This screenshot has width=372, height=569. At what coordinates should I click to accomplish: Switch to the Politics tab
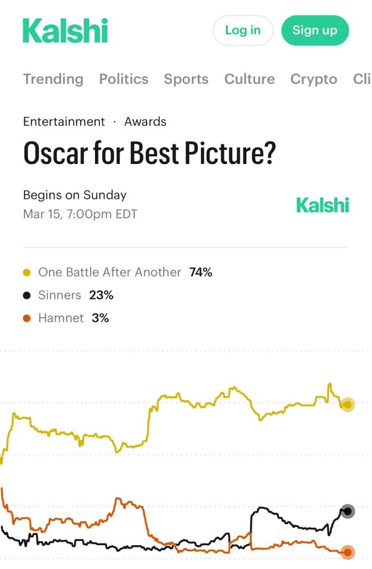pos(123,79)
